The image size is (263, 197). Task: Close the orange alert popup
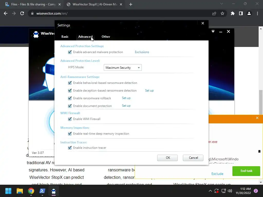pyautogui.click(x=257, y=118)
